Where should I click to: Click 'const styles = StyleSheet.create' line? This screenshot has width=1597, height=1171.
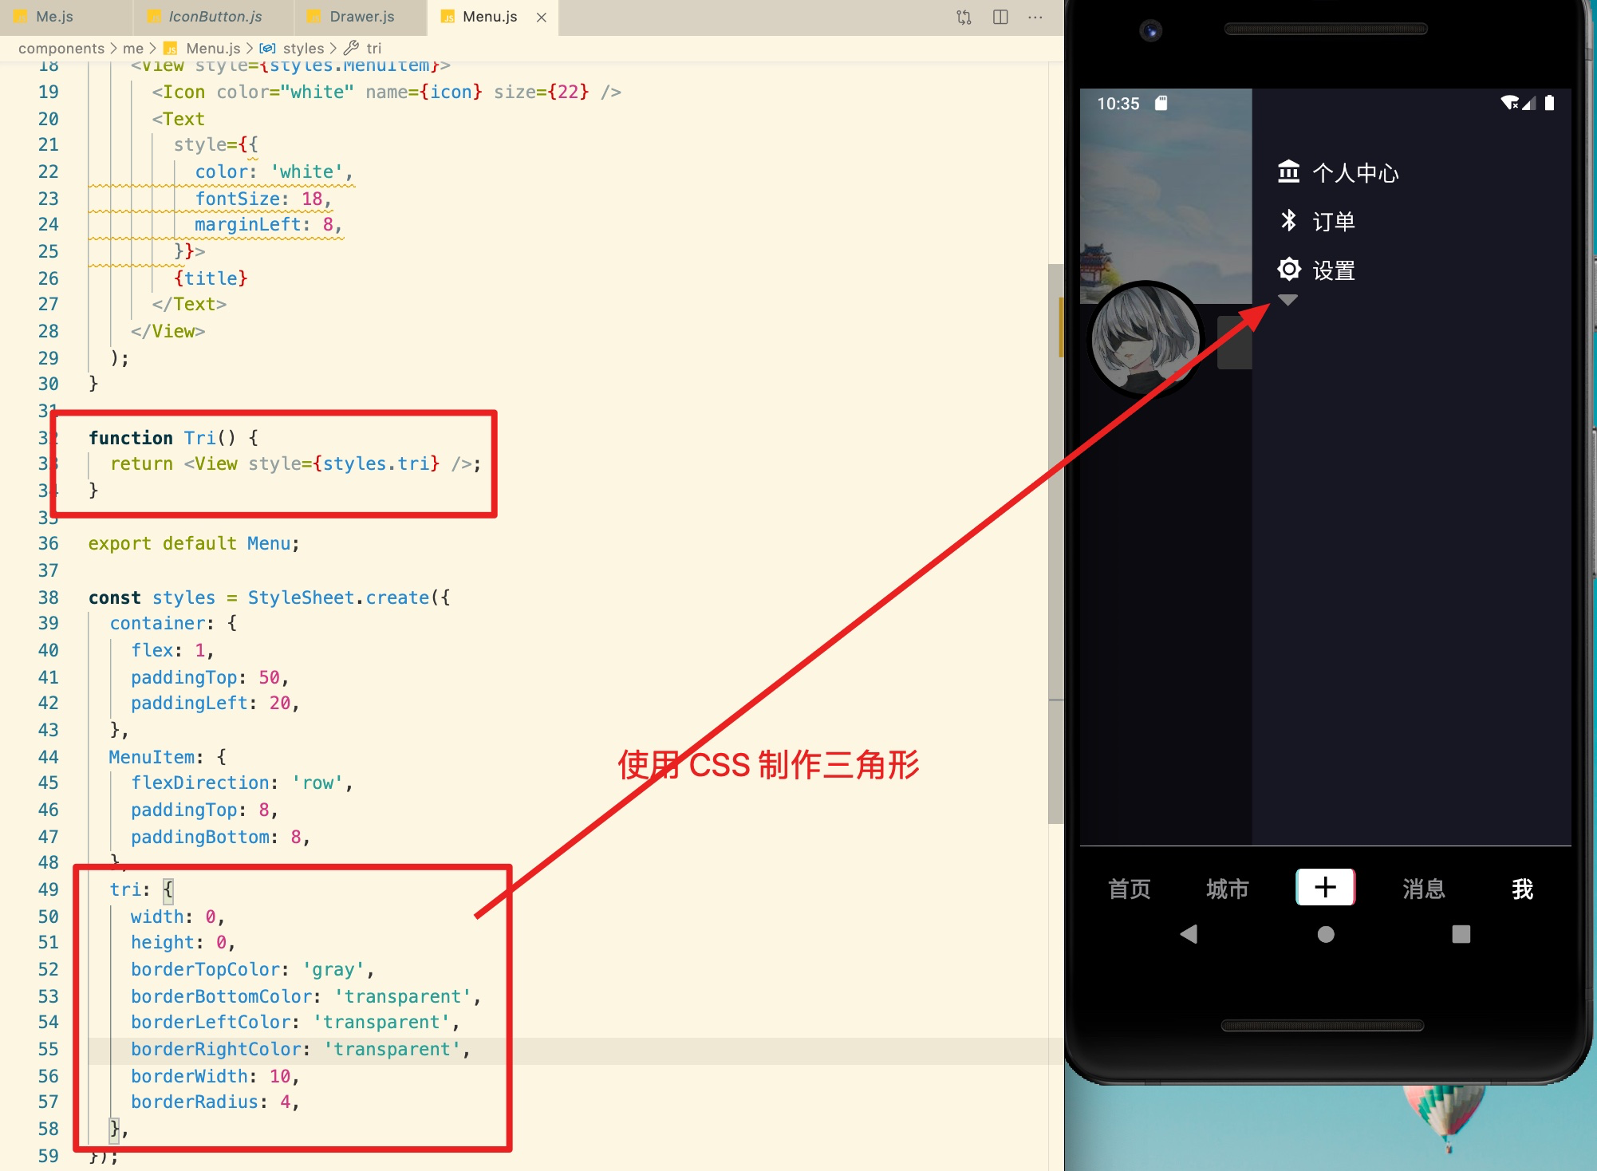point(269,598)
